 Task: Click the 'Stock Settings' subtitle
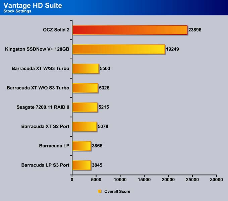[17, 11]
